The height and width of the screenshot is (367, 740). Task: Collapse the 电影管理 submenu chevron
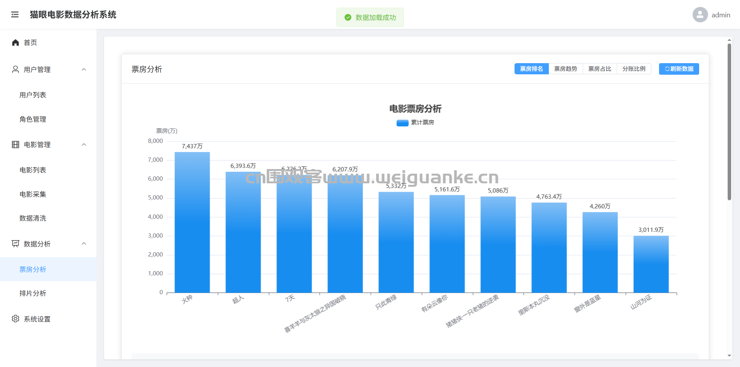(84, 144)
